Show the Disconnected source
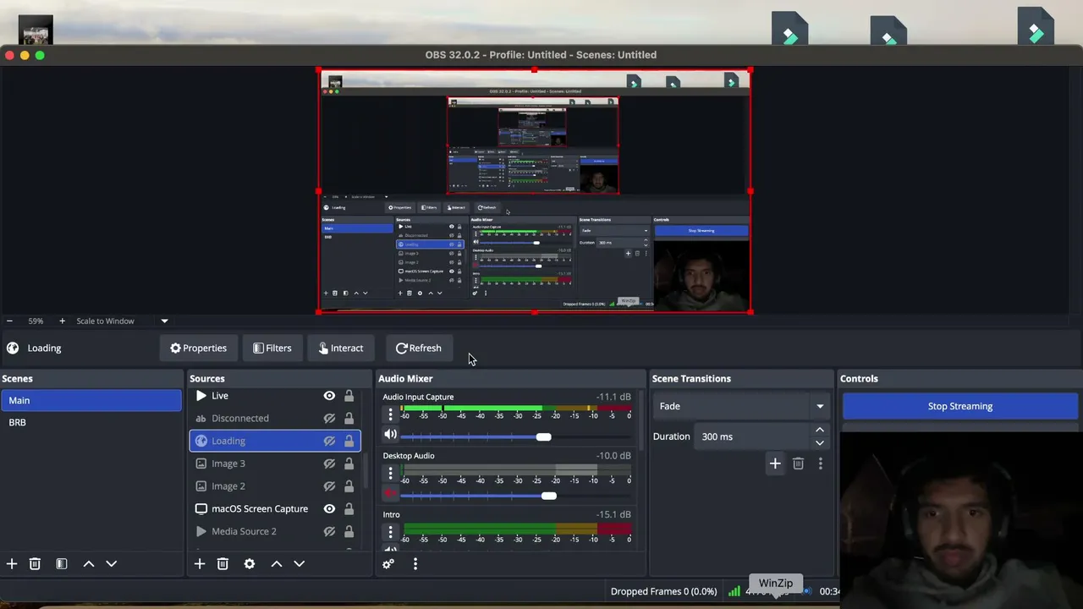 (329, 418)
